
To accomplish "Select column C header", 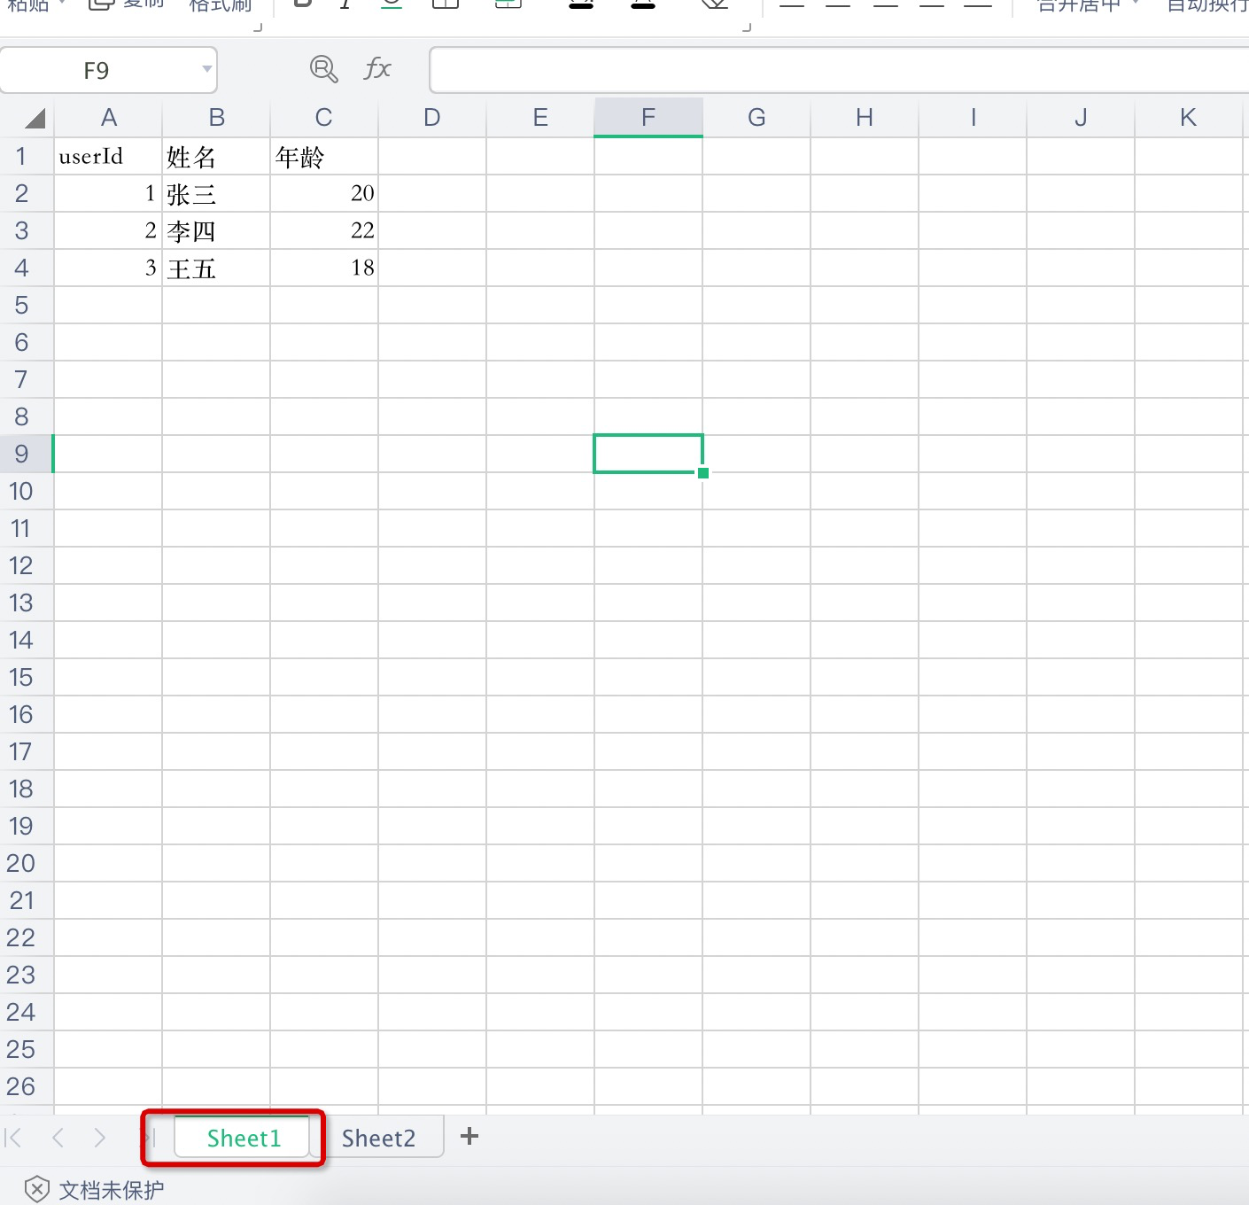I will coord(324,118).
